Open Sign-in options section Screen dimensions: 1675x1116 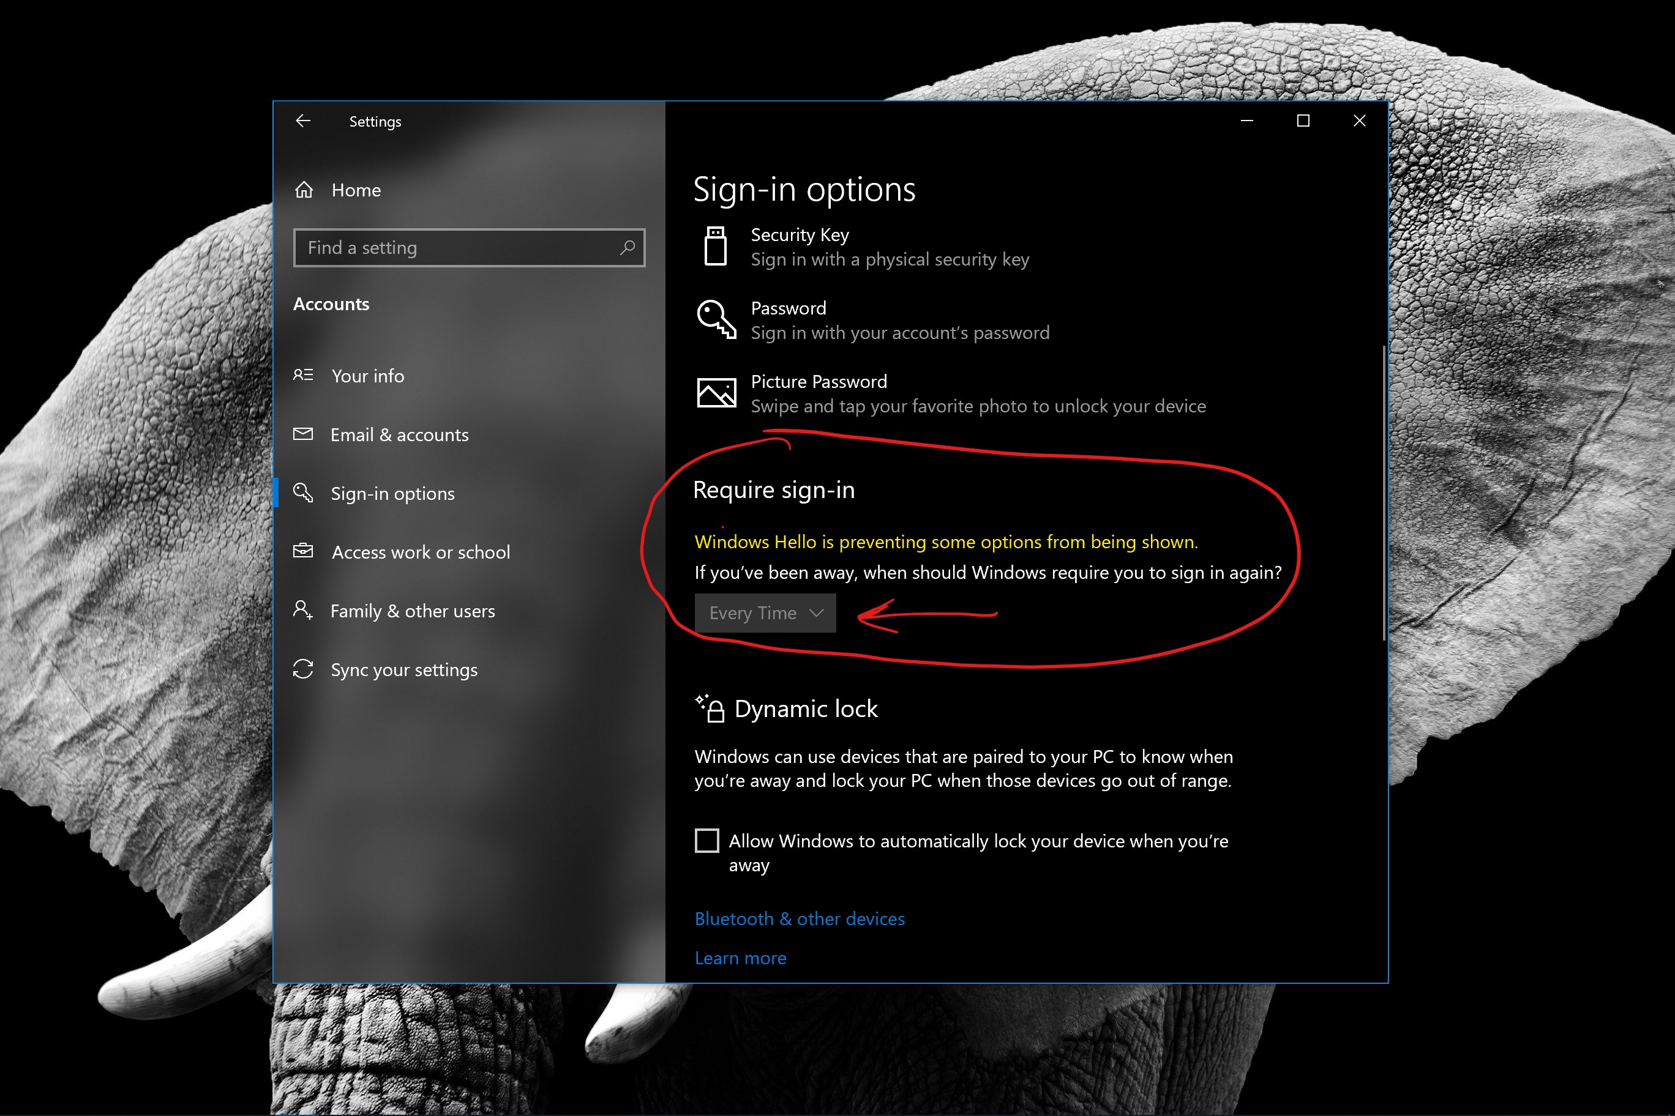[392, 493]
